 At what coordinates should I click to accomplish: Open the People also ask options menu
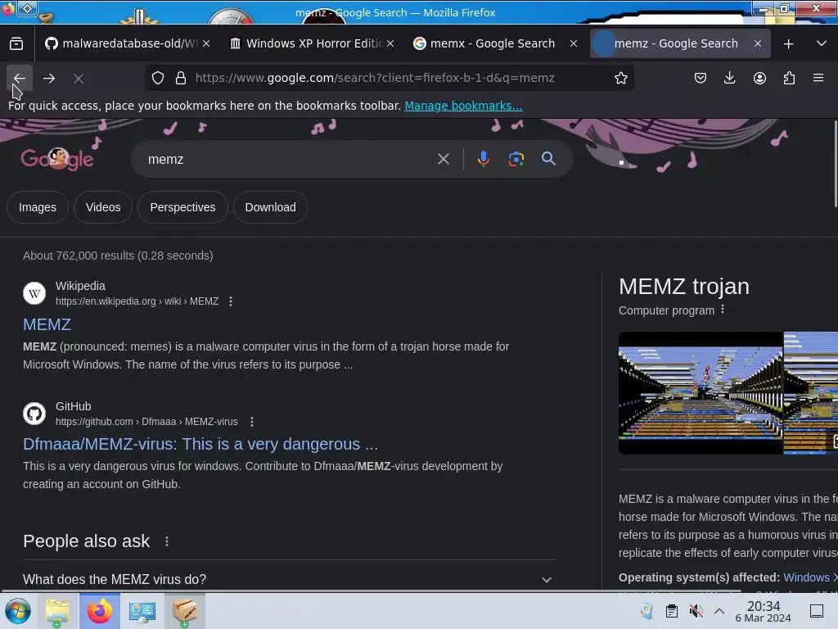(167, 541)
